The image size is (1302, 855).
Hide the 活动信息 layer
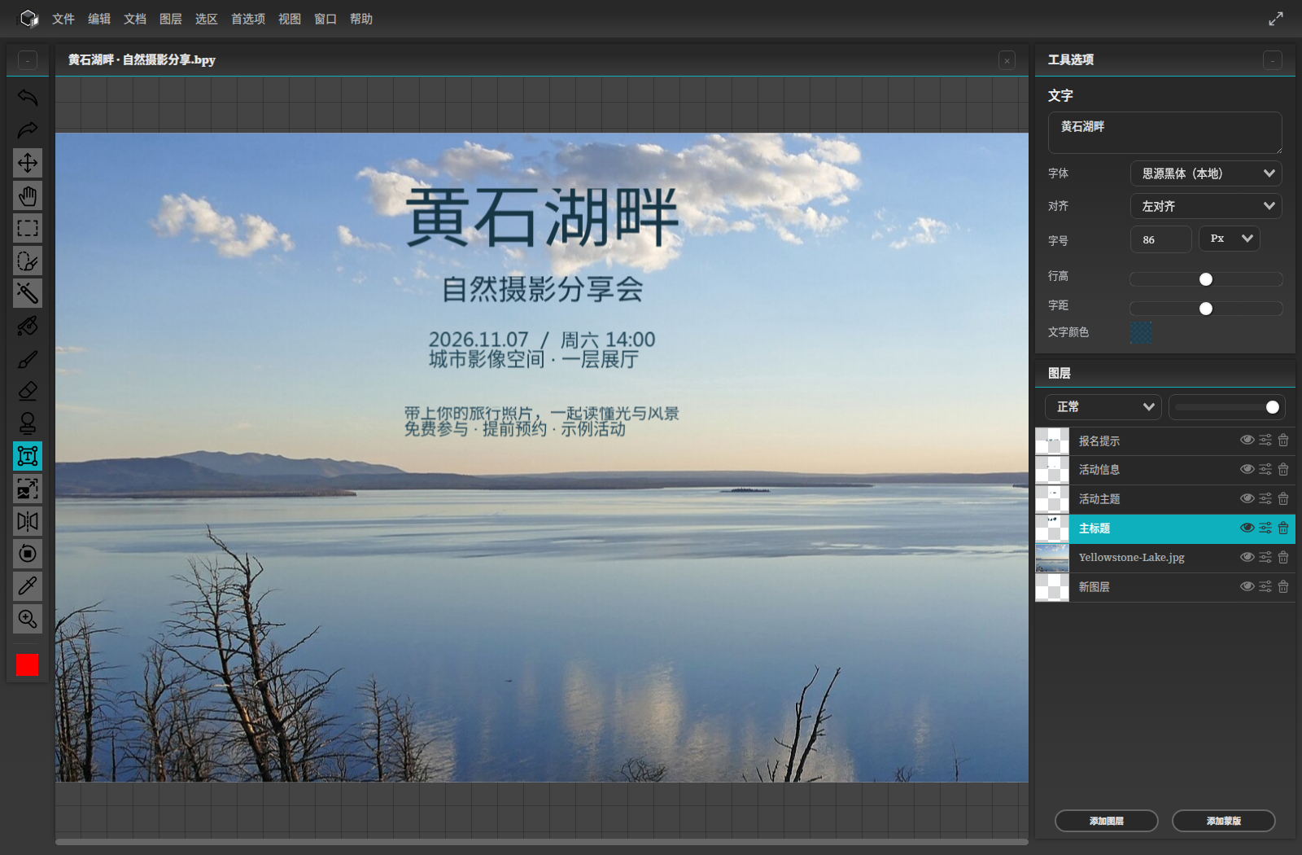coord(1247,469)
